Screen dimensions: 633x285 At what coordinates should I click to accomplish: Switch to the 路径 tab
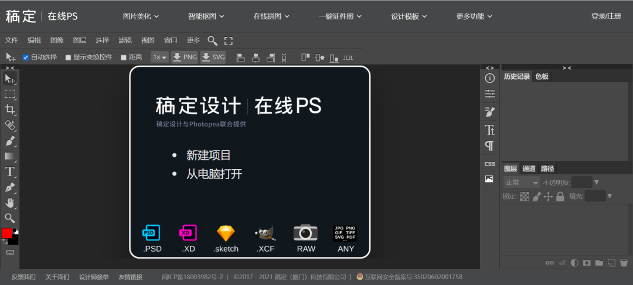pos(547,169)
